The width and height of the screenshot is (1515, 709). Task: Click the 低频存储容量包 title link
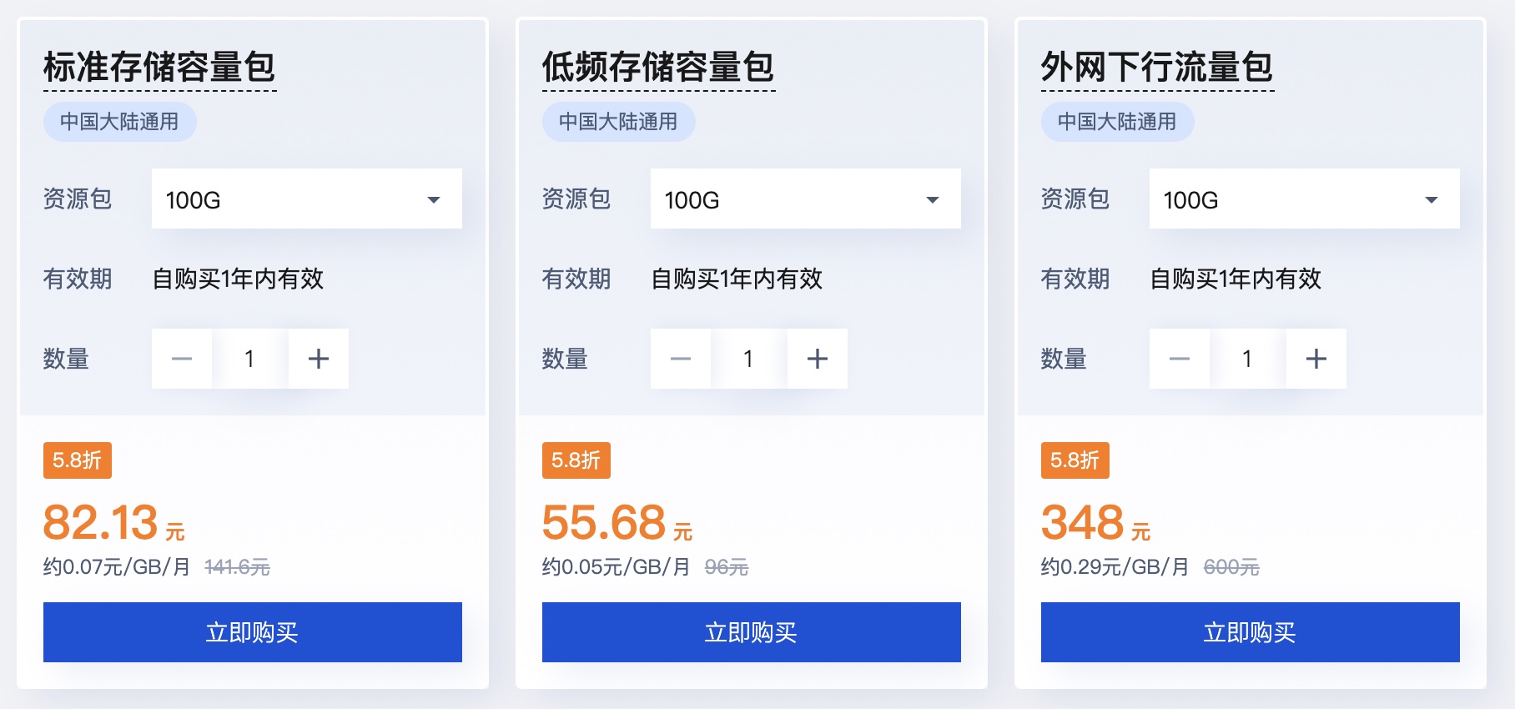tap(658, 69)
